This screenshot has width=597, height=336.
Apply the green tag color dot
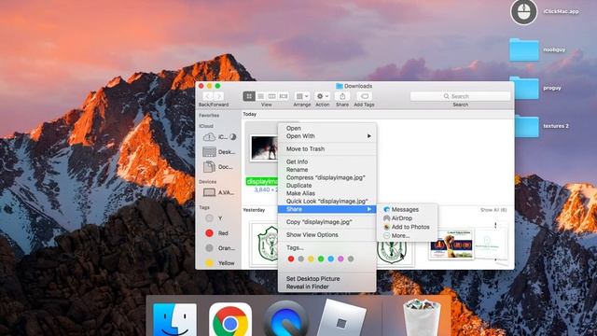pos(321,259)
